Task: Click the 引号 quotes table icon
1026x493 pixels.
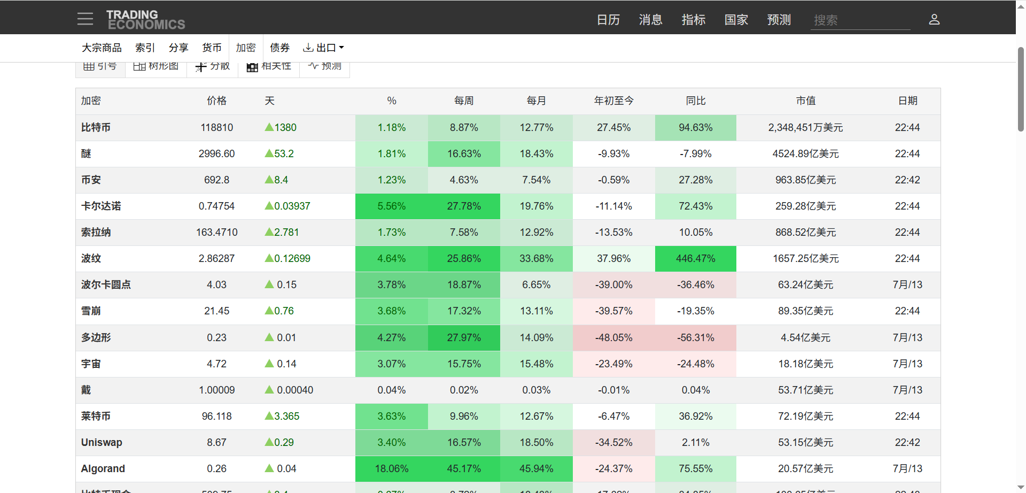Action: click(x=89, y=66)
